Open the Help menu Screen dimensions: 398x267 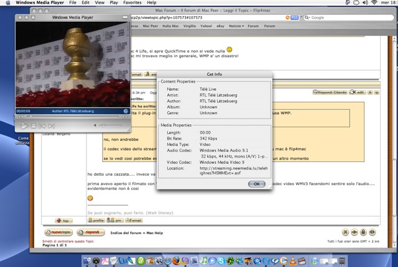(152, 2)
